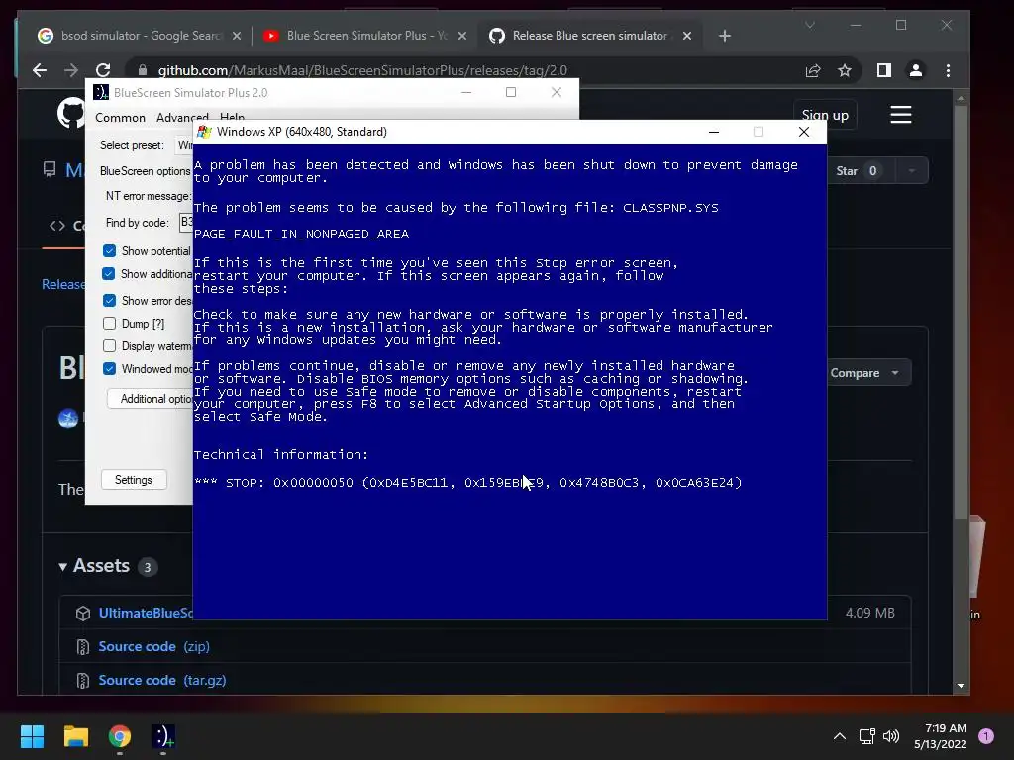Click the github.com URL in the address bar
The height and width of the screenshot is (760, 1014).
click(362, 70)
